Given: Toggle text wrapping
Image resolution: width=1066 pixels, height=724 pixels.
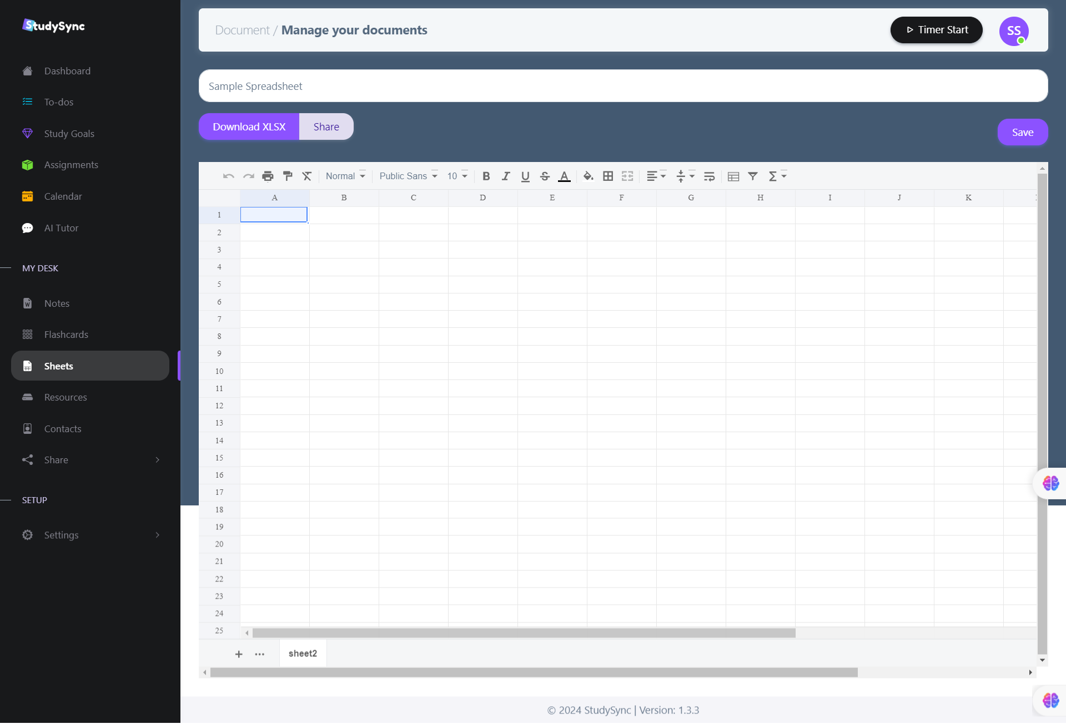Looking at the screenshot, I should (709, 176).
